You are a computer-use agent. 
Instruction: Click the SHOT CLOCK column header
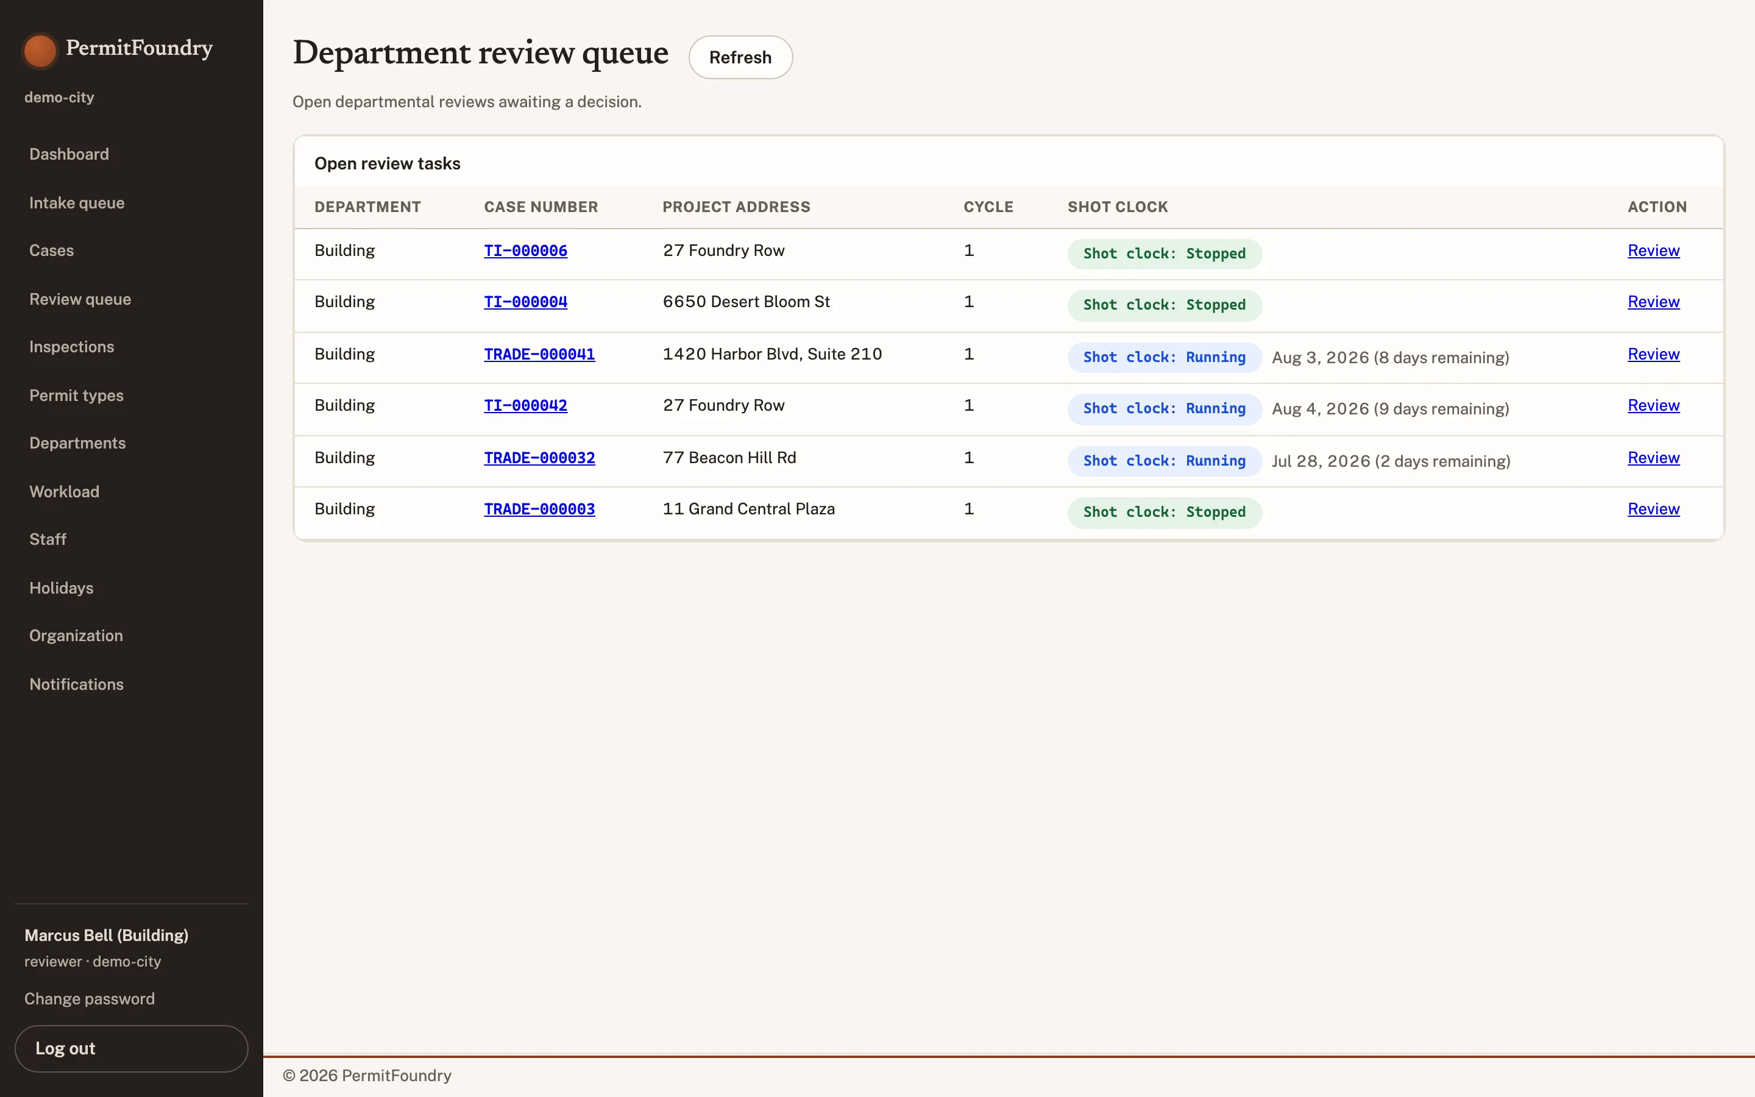(1118, 207)
